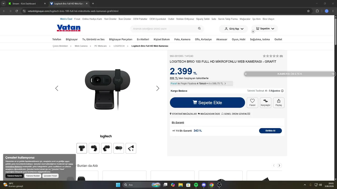Click the product star rating
337x189 pixels.
coord(271,56)
